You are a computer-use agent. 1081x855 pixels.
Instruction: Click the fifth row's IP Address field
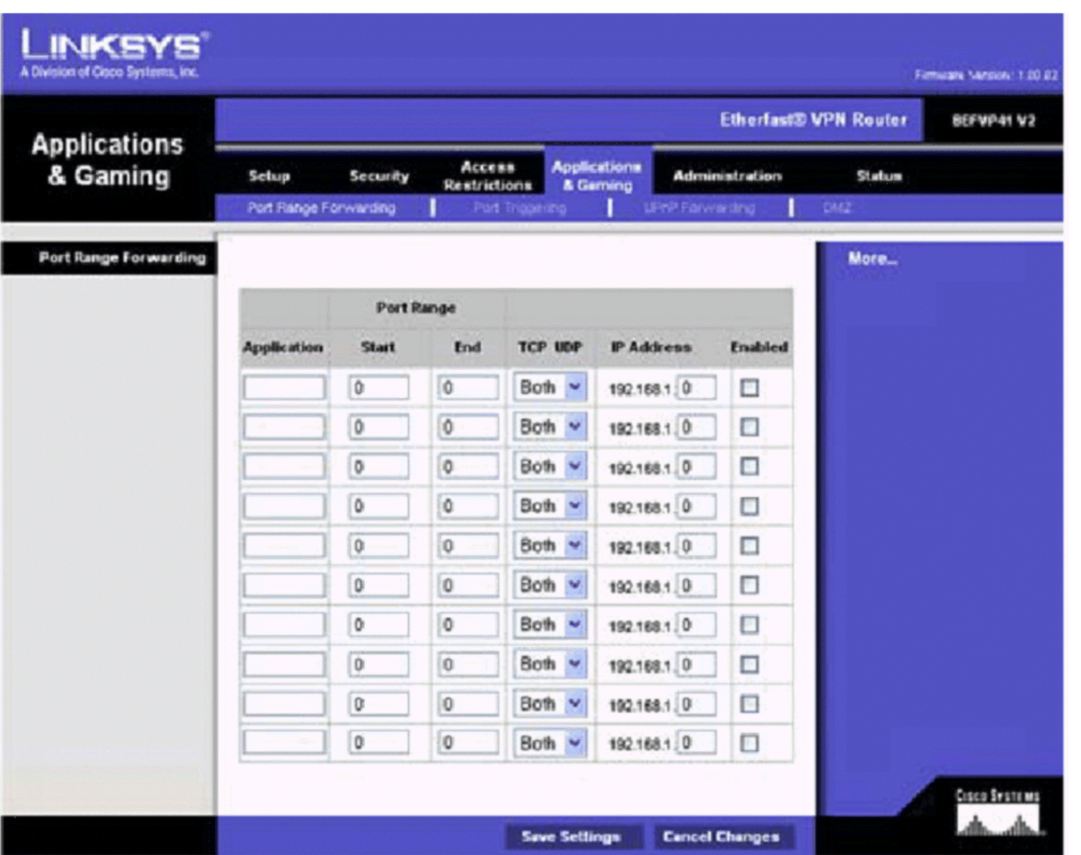697,546
